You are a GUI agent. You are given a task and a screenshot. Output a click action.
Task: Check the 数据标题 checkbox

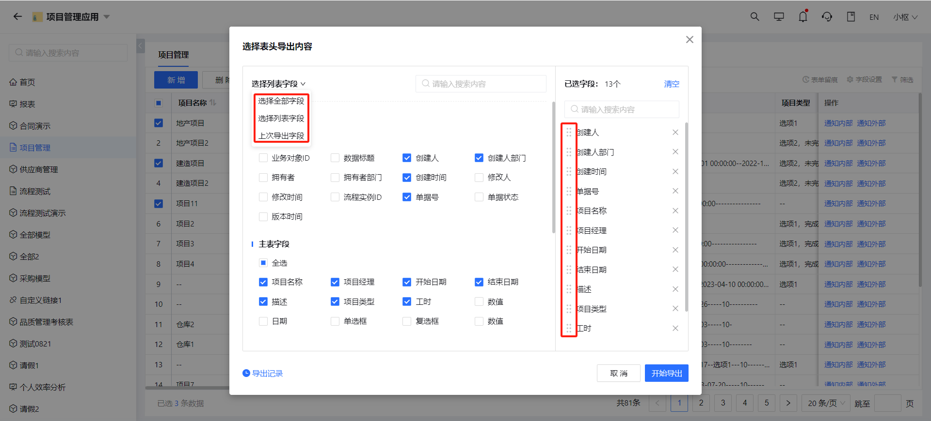(x=335, y=158)
